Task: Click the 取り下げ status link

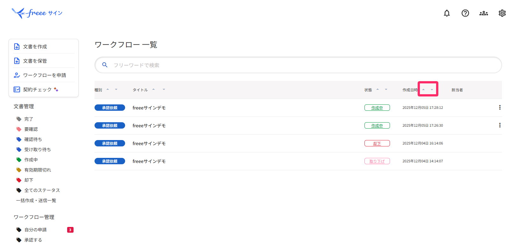Action: pos(377,161)
